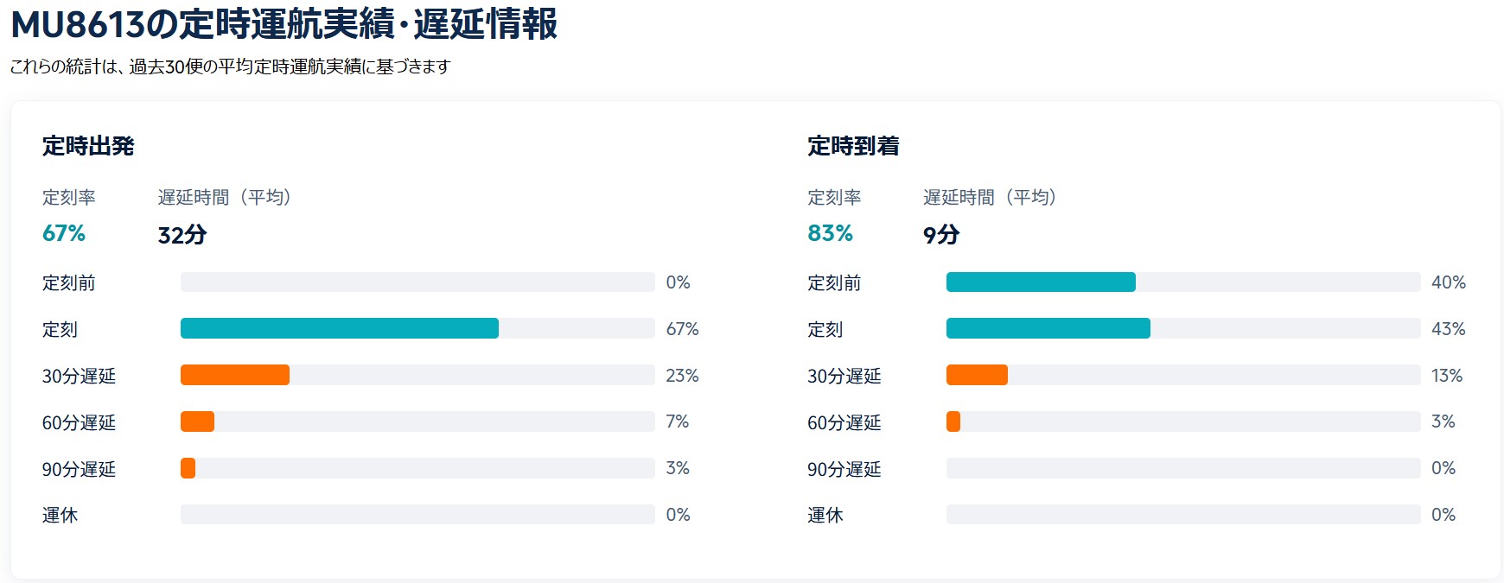Image resolution: width=1504 pixels, height=583 pixels.
Task: Click the 32分 average departure delay value
Action: (182, 234)
